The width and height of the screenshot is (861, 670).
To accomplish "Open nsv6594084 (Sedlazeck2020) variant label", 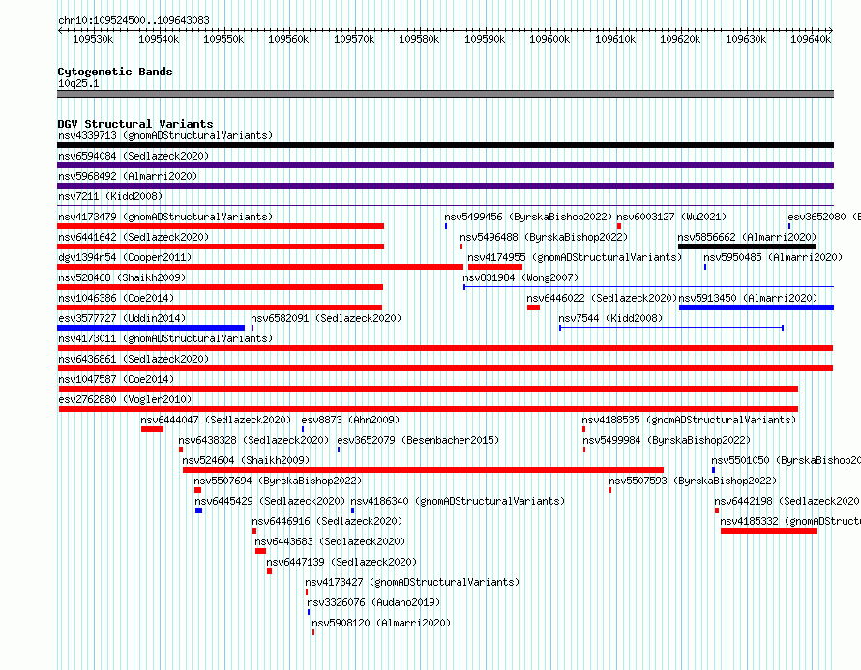I will click(134, 156).
